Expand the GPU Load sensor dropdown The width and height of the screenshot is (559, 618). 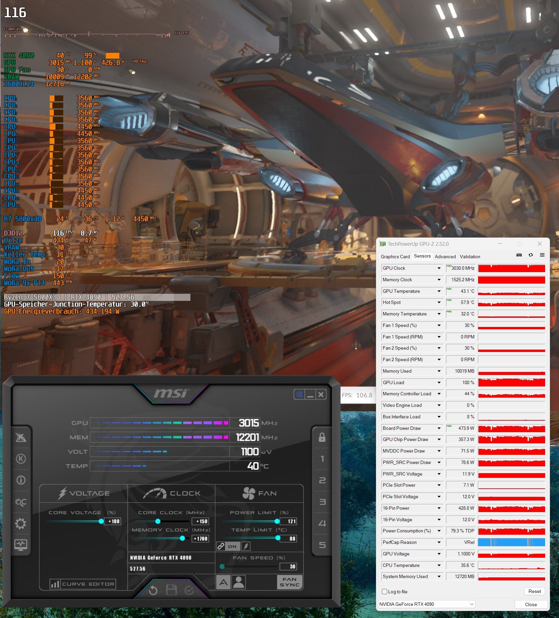439,382
